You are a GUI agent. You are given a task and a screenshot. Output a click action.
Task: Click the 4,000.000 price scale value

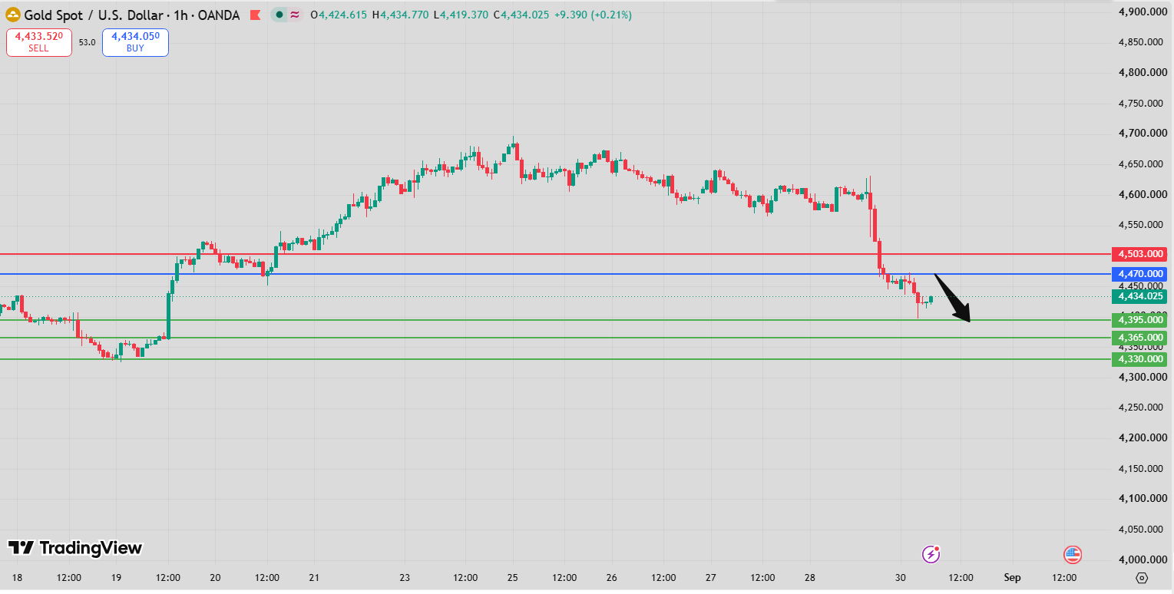point(1142,559)
